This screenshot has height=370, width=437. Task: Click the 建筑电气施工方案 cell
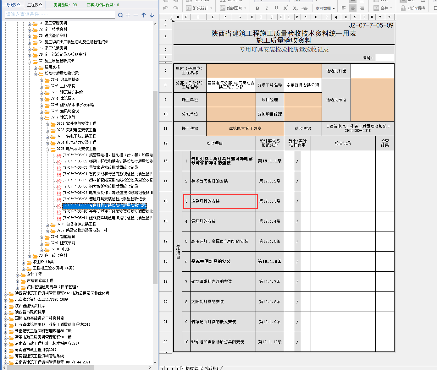coord(245,128)
